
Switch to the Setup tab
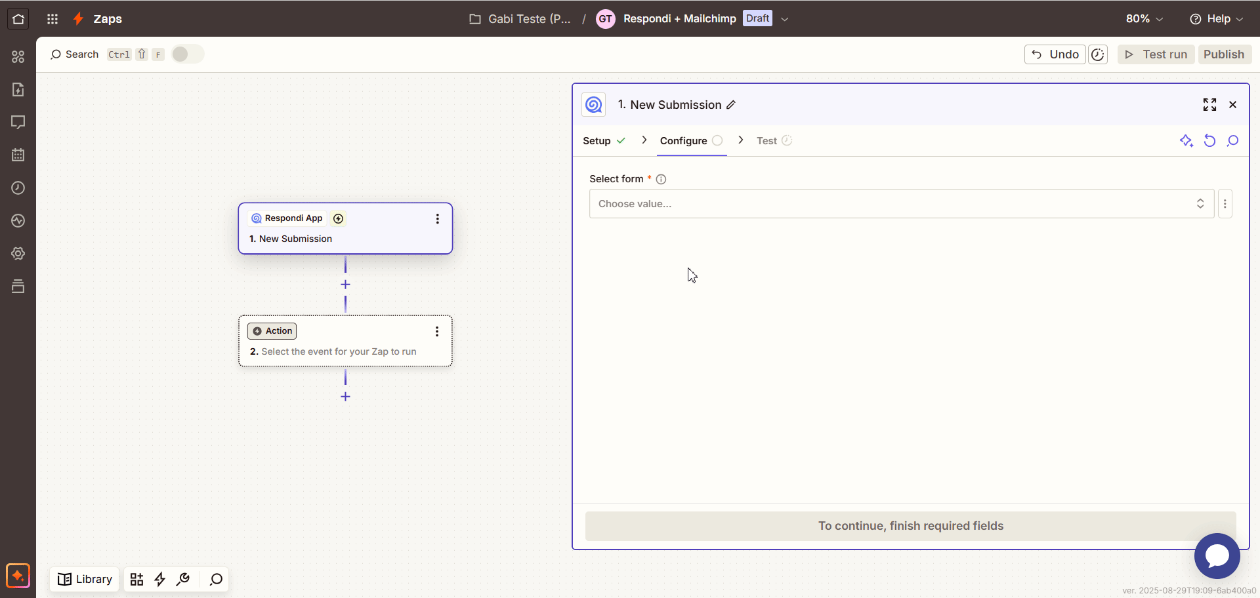click(x=604, y=141)
